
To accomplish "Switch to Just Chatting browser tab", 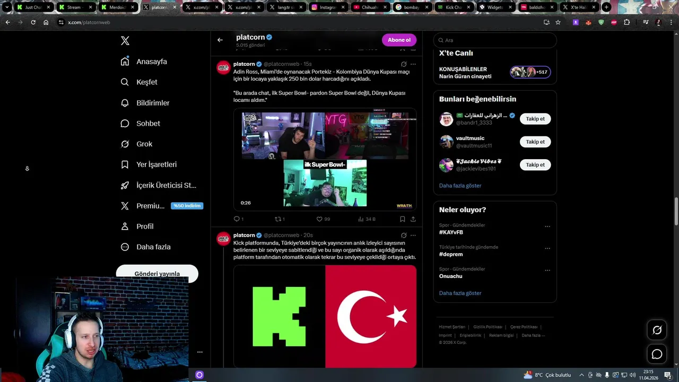I will coord(33,7).
